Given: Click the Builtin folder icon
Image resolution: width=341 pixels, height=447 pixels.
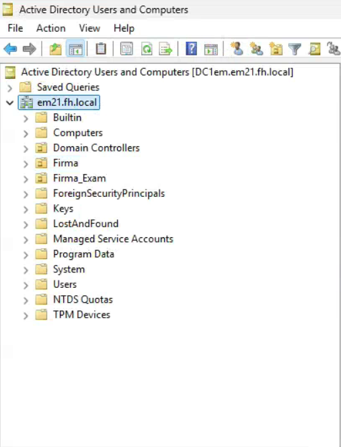Looking at the screenshot, I should click(41, 117).
